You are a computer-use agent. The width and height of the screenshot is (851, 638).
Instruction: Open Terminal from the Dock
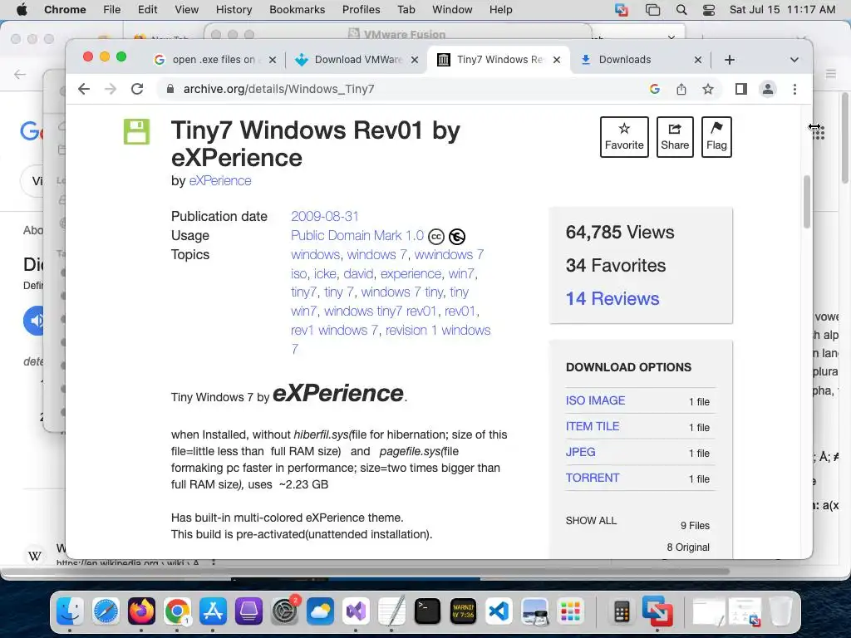(x=428, y=611)
